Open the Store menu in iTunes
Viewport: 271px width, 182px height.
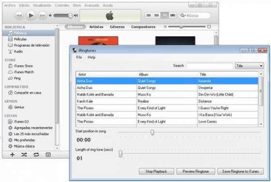pos(76,5)
